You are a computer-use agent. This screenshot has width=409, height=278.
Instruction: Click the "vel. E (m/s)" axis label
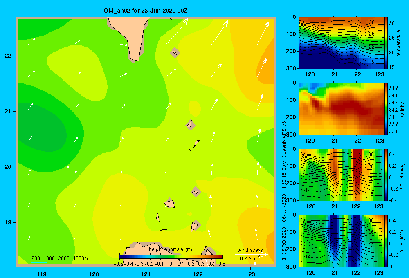click(402, 242)
